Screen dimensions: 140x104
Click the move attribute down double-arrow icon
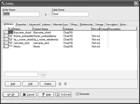(x=65, y=84)
